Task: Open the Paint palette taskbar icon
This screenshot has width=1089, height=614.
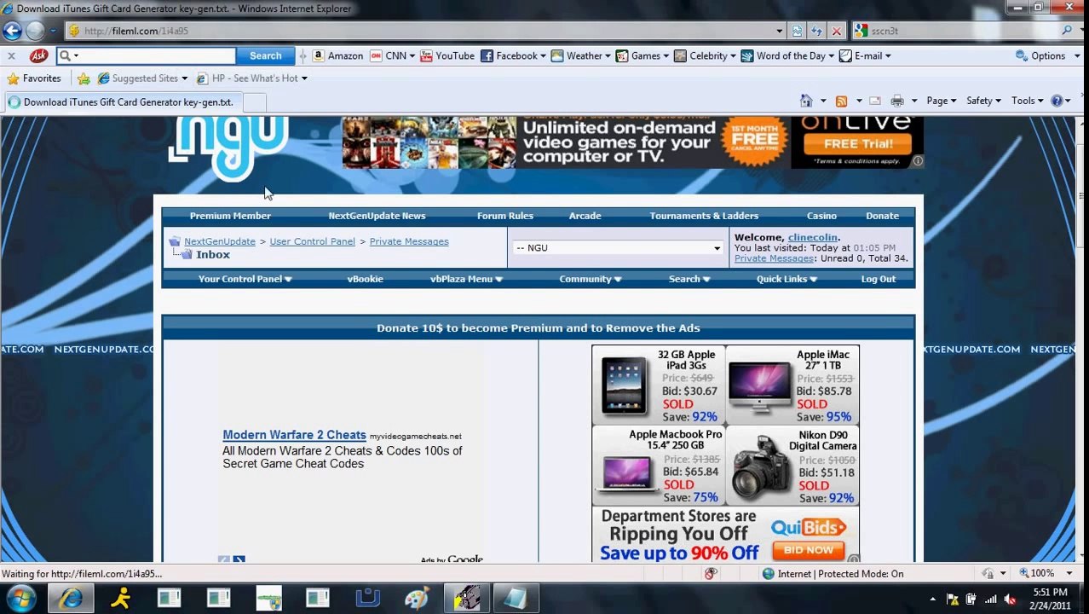Action: tap(417, 599)
